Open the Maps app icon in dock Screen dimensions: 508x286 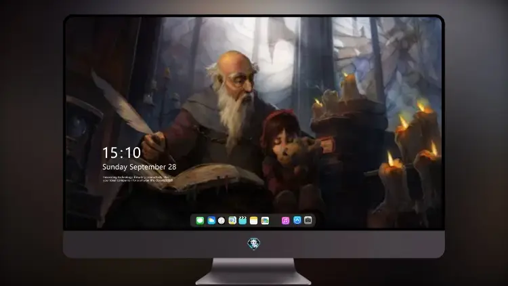[232, 220]
